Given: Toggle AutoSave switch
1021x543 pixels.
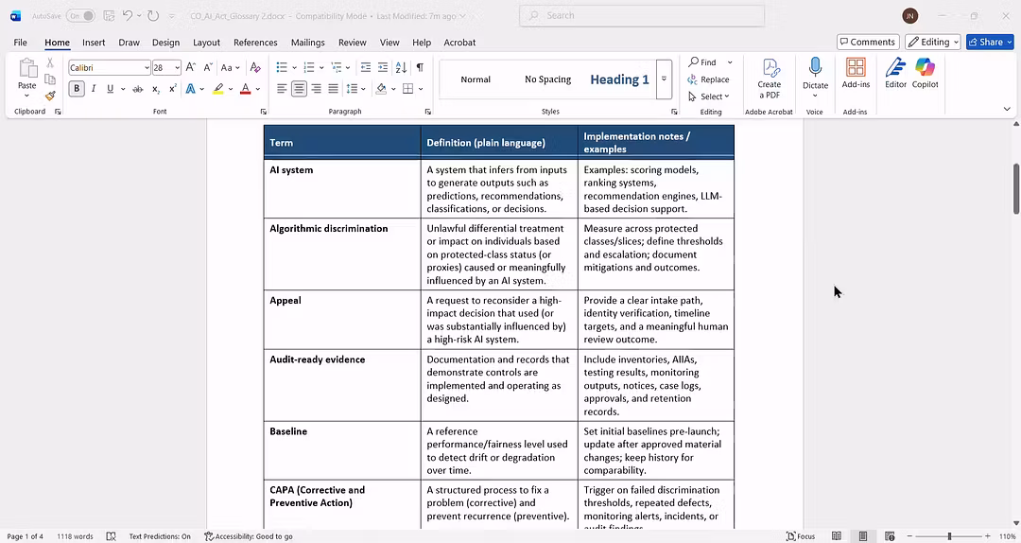Looking at the screenshot, I should [x=80, y=16].
